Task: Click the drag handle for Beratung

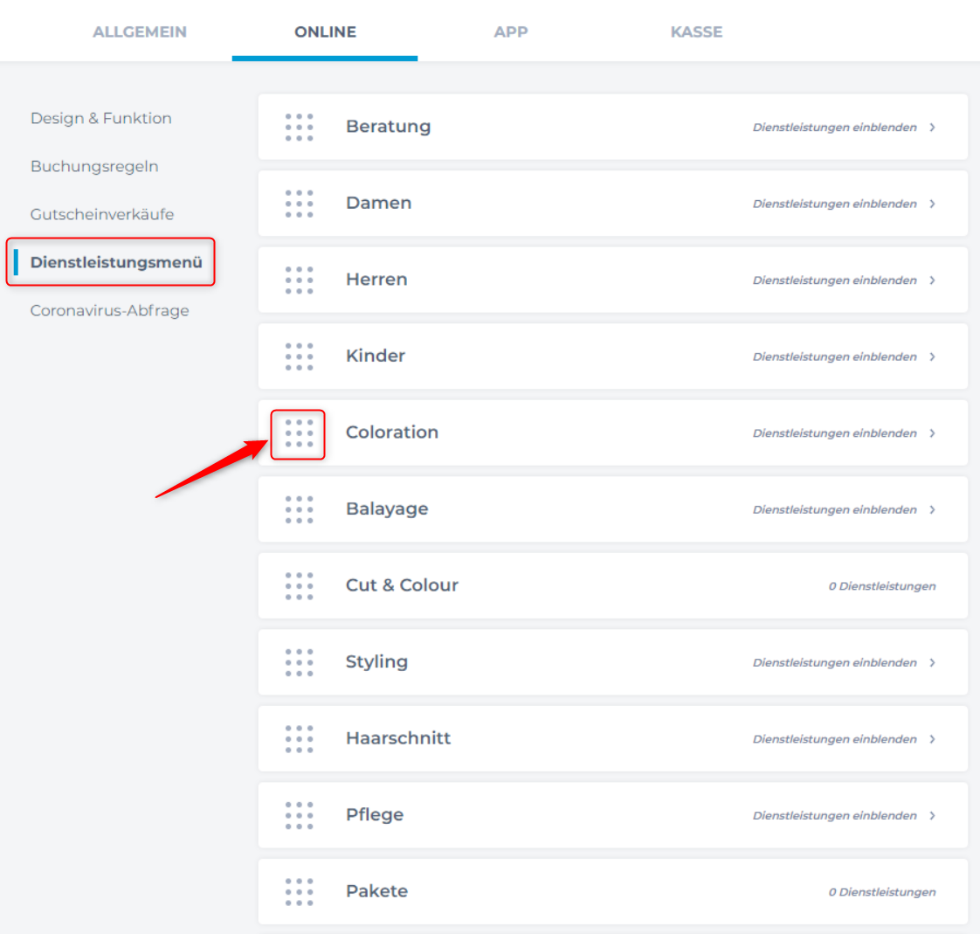Action: [299, 127]
